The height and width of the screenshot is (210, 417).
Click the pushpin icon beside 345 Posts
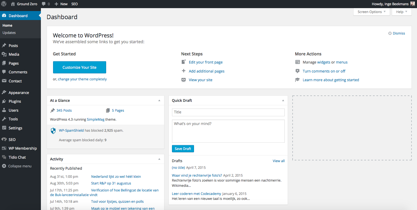coord(52,111)
